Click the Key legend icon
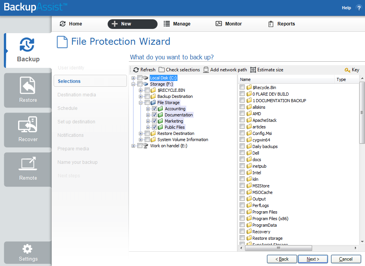 347,70
